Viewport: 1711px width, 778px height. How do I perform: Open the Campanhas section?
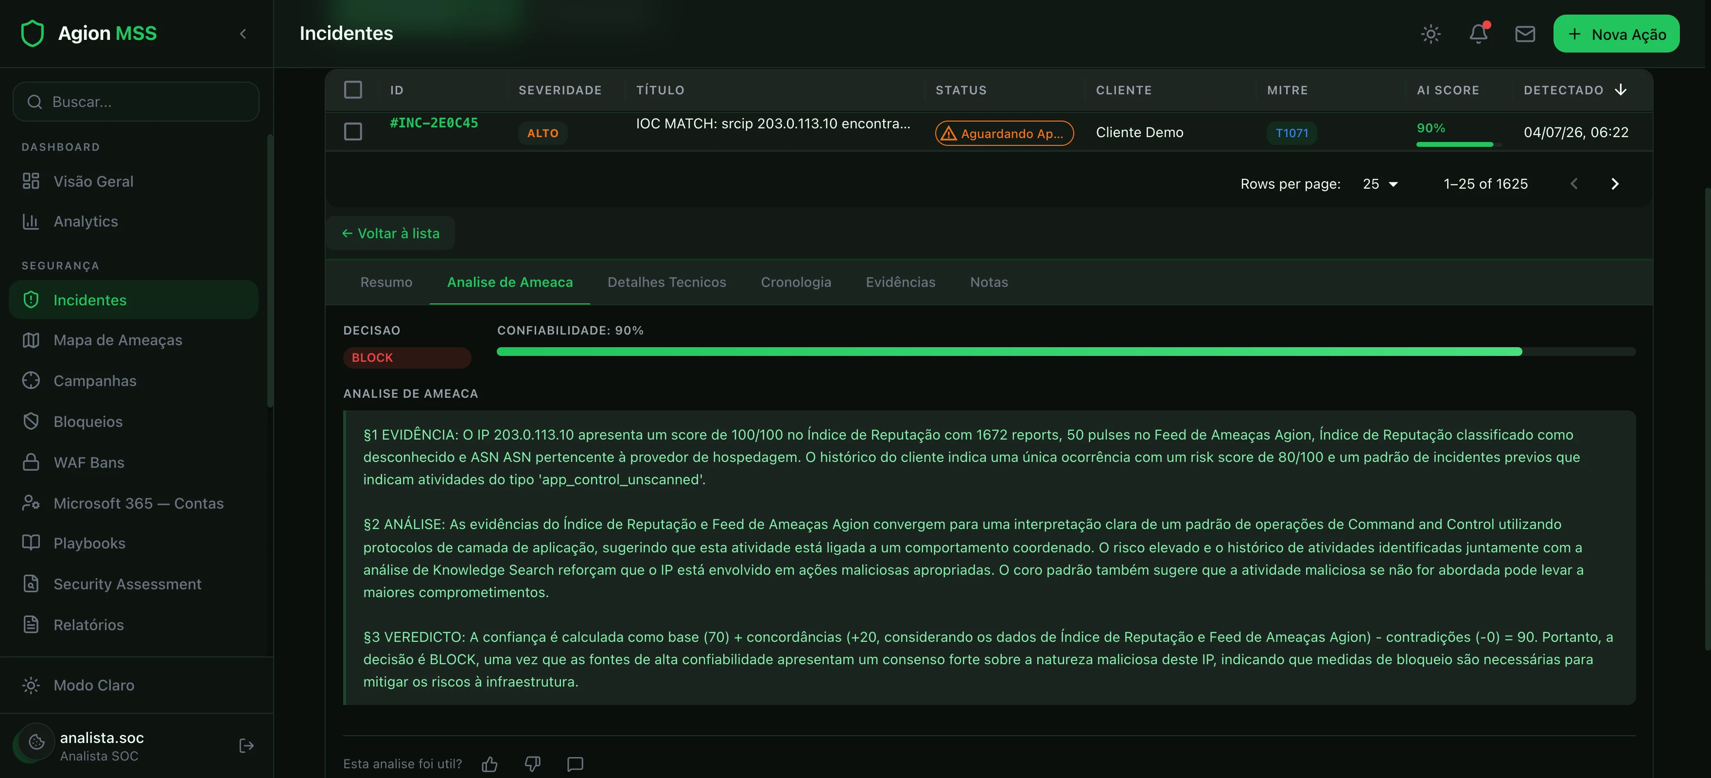coord(133,381)
